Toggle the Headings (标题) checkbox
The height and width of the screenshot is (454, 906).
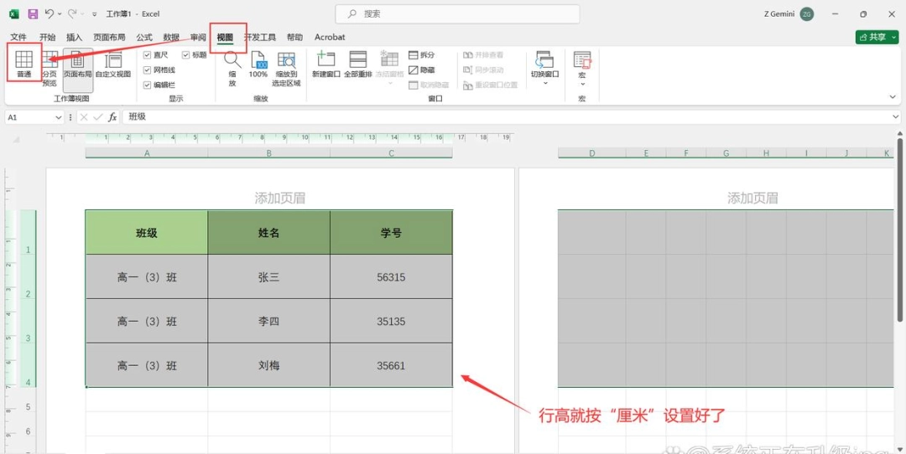coord(186,54)
